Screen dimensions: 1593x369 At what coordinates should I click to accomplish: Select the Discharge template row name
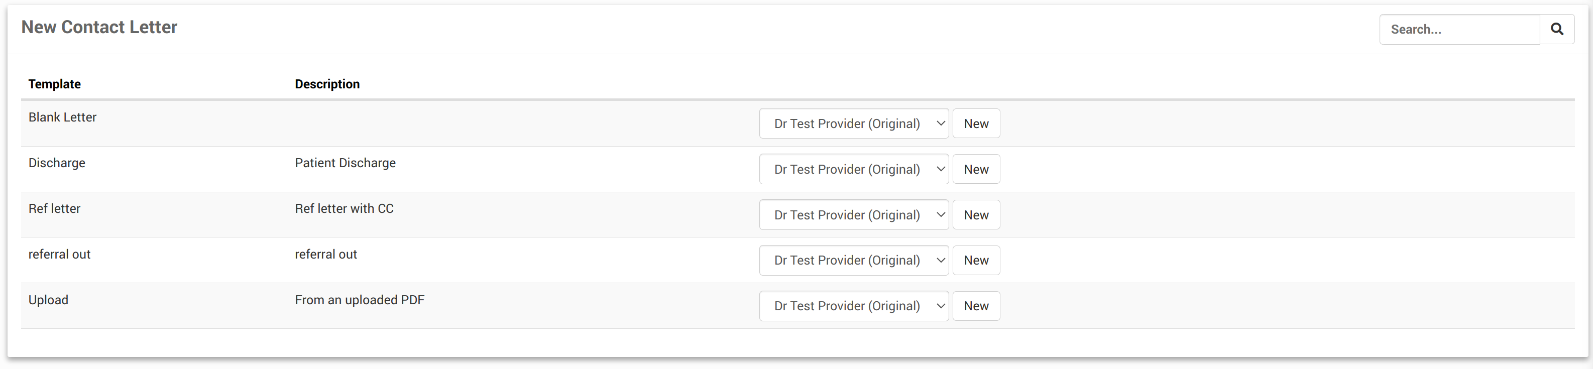click(57, 163)
